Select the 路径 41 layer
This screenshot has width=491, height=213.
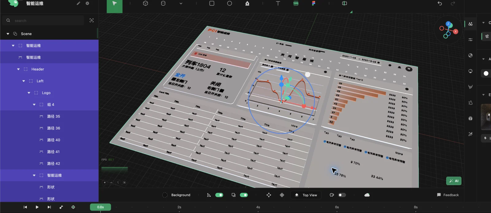point(49,152)
